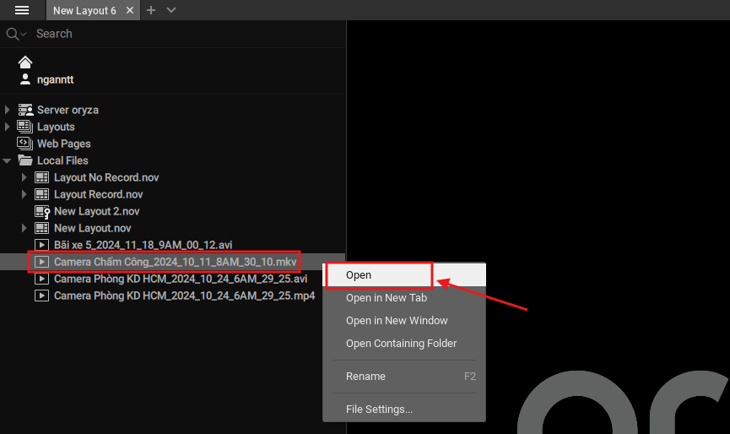
Task: Collapse the Local Files node
Action: (x=7, y=160)
